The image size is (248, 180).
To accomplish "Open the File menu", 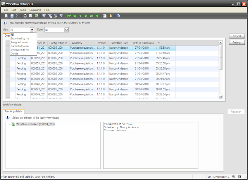I will (6, 10).
